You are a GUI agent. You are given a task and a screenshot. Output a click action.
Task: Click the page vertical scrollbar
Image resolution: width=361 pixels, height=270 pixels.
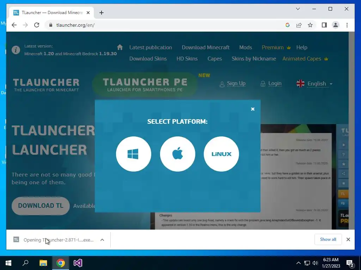click(x=351, y=130)
